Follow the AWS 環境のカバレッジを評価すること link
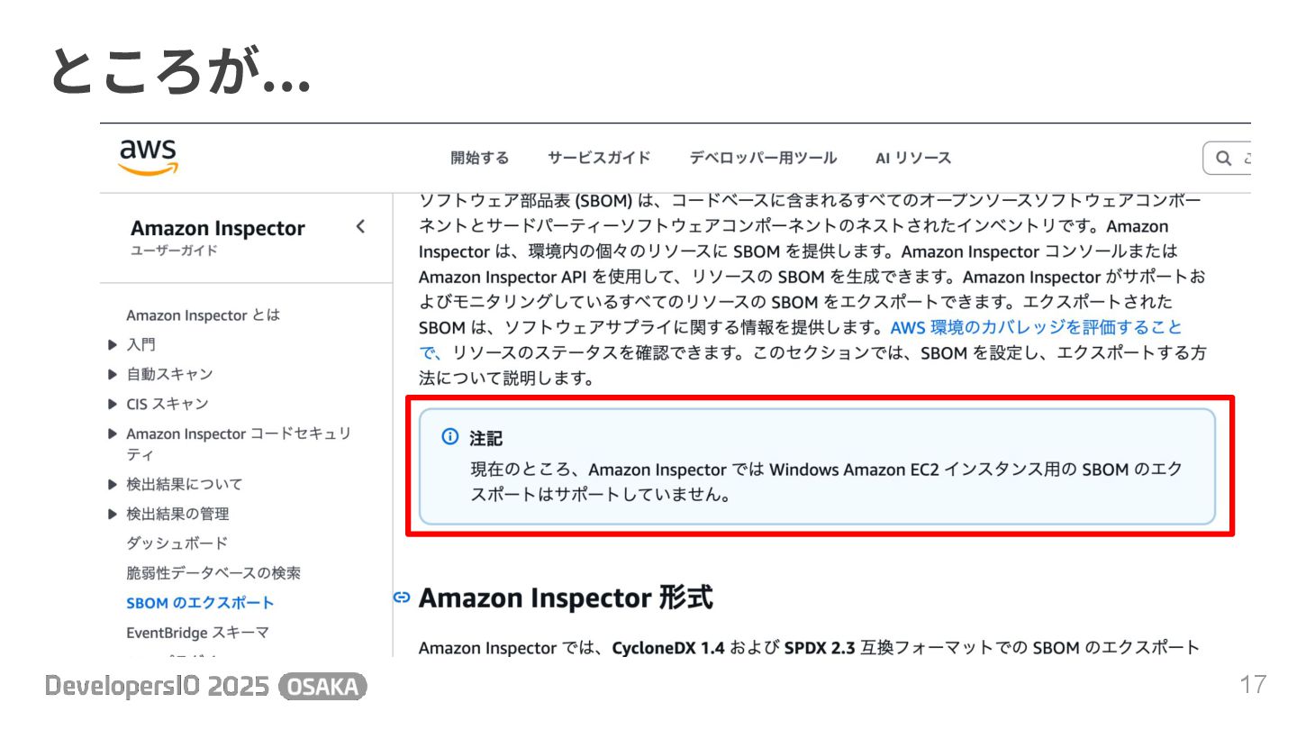The width and height of the screenshot is (1297, 730). point(1036,327)
